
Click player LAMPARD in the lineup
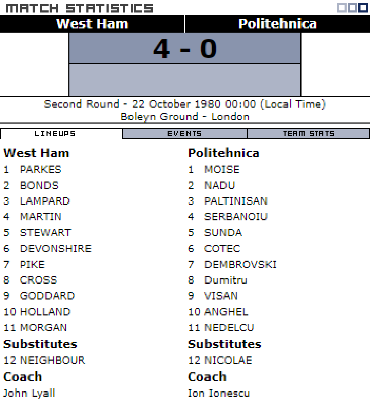click(x=45, y=201)
